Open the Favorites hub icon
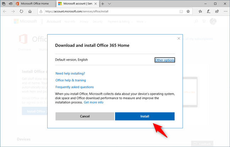 coord(200,11)
